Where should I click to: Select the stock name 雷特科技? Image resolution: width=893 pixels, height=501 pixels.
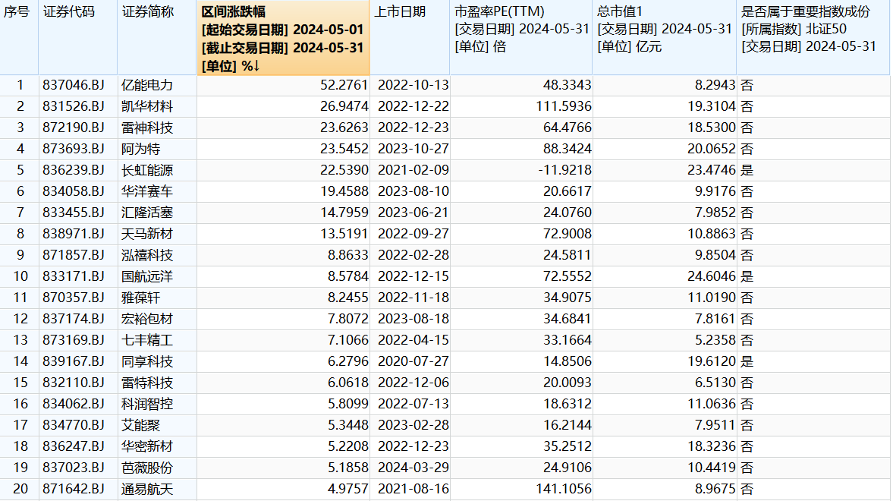[147, 383]
